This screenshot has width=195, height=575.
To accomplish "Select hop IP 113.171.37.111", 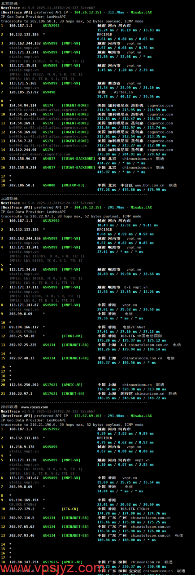I will pos(24,287).
